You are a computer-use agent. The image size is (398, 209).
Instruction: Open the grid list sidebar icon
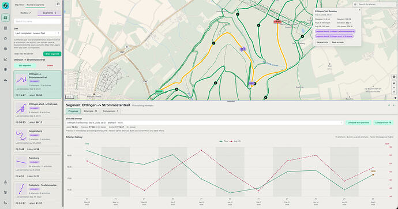(x=5, y=28)
